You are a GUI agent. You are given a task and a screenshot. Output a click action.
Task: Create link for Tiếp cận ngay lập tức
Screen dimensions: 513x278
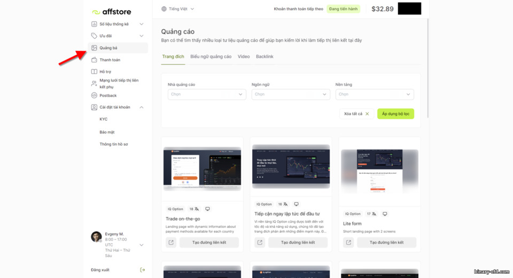tap(298, 242)
